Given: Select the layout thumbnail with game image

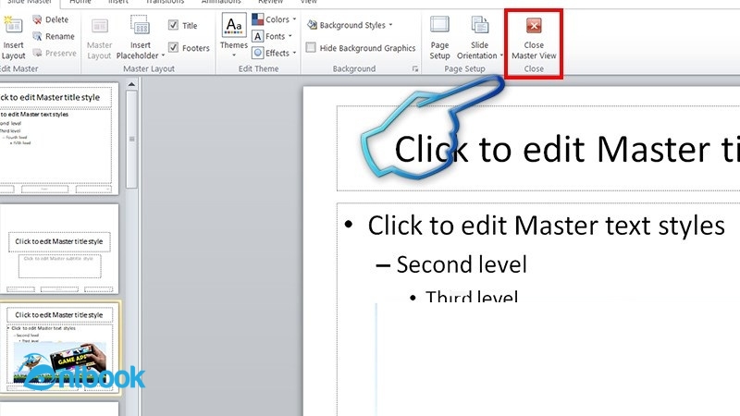Looking at the screenshot, I should [x=60, y=348].
